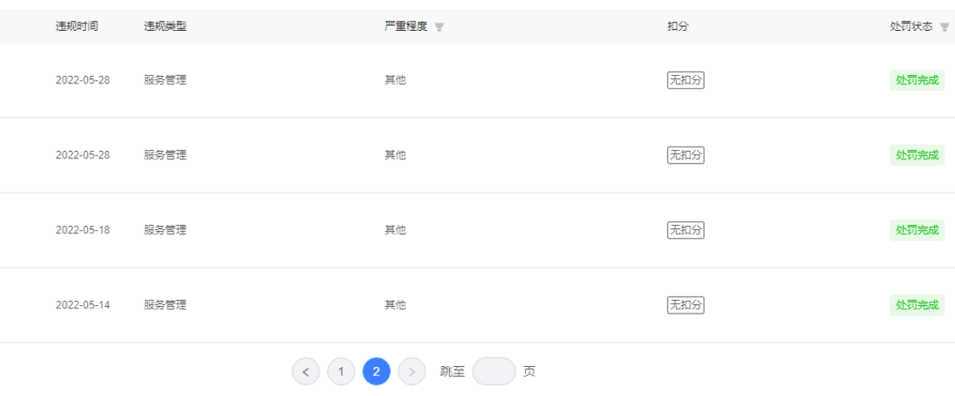Click 无扣分 tag in the 2022-05-18 row

pos(685,230)
